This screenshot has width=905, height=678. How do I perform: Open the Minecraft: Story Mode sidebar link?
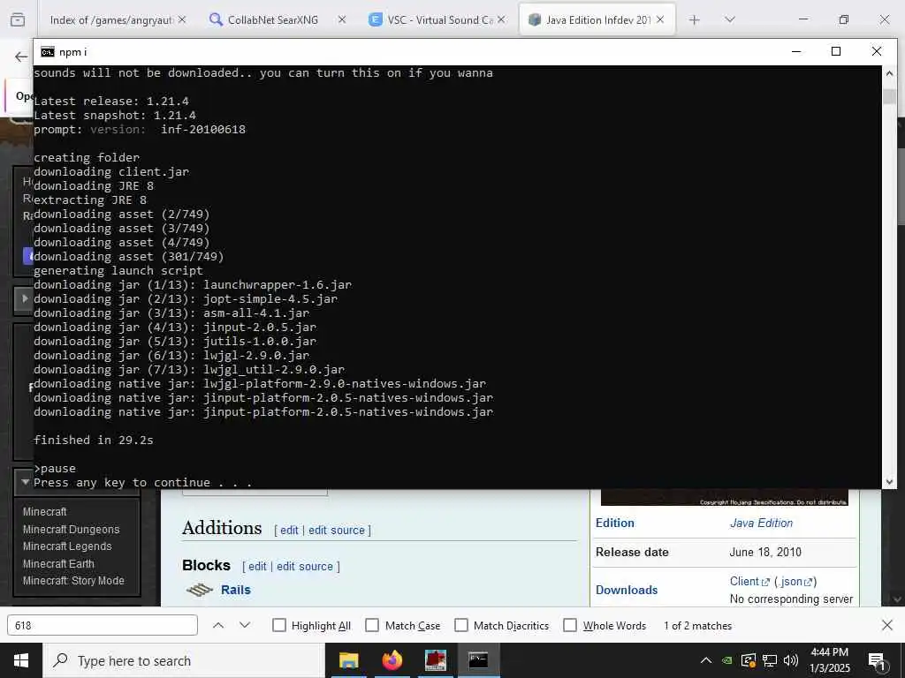pyautogui.click(x=73, y=581)
